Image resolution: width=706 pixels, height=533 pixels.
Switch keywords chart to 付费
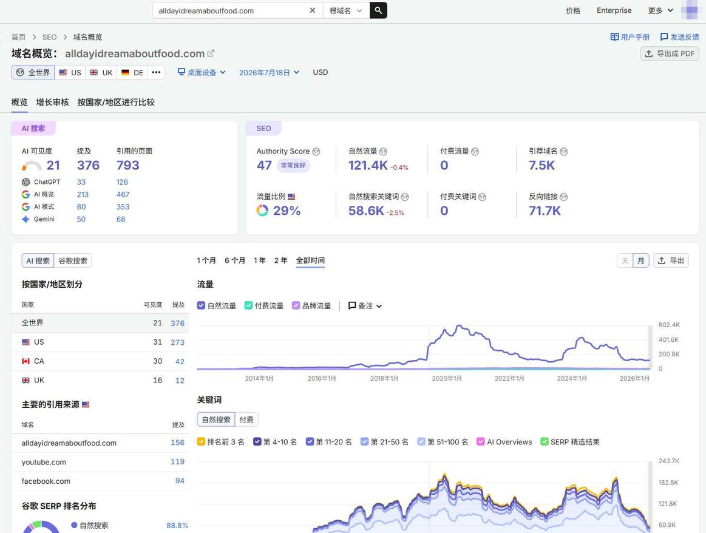click(246, 419)
